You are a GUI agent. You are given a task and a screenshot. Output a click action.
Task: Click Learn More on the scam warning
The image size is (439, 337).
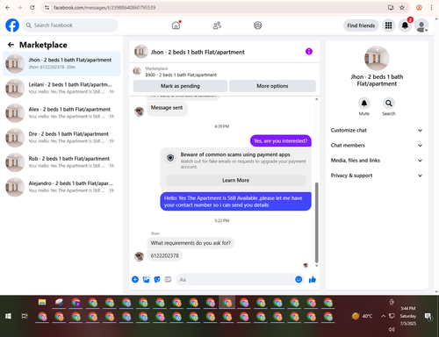tap(235, 180)
